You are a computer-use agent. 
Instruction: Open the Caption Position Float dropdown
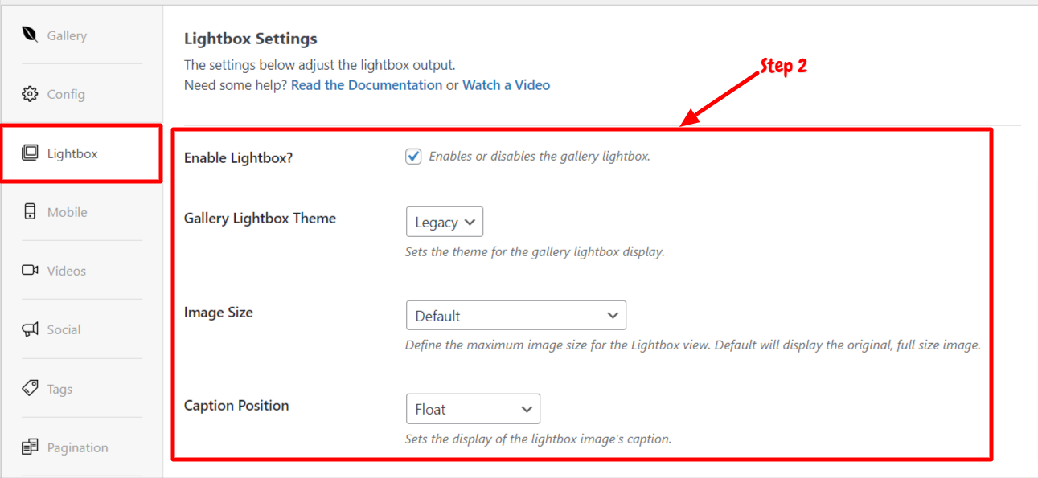point(473,409)
